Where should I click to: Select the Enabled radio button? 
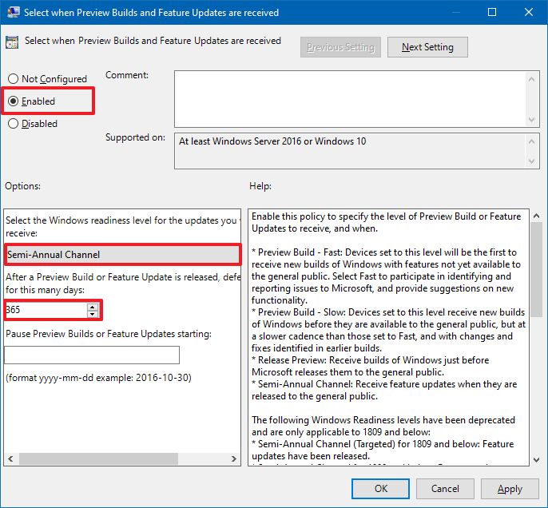(31, 101)
